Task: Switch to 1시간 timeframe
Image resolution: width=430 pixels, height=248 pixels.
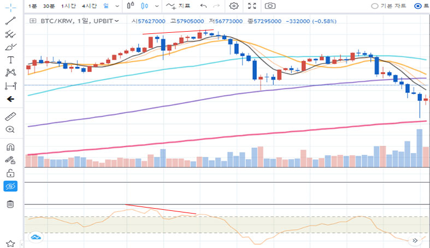Action: 68,6
